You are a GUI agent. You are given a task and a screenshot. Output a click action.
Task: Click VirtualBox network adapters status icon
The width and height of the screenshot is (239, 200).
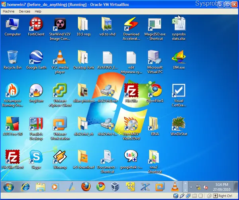click(x=188, y=196)
